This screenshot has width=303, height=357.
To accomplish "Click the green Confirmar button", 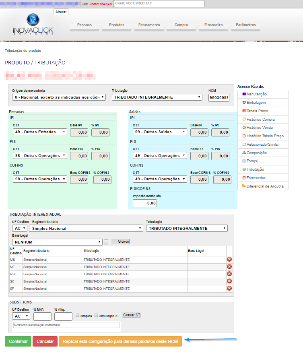I will tap(18, 341).
